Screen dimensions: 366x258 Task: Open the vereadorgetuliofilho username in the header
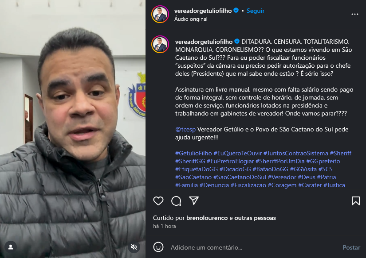(203, 11)
